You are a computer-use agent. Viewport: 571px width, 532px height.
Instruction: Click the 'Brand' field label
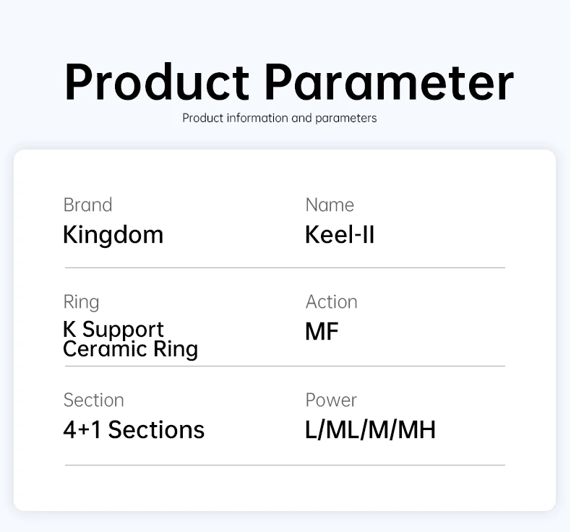coord(87,205)
